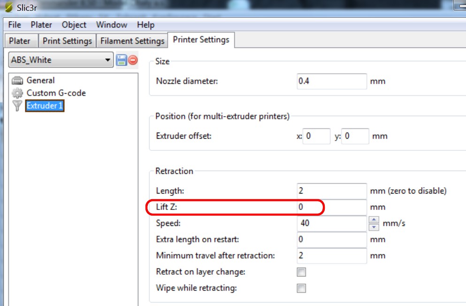This screenshot has height=306, width=466.
Task: Switch to the Print Settings tab
Action: point(67,41)
